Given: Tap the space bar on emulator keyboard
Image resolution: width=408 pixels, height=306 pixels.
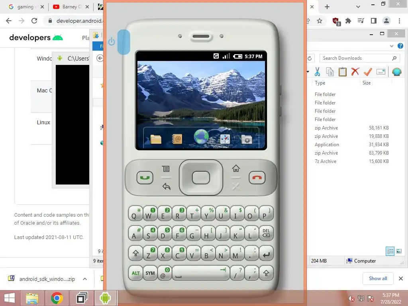Looking at the screenshot, I should pos(201,273).
